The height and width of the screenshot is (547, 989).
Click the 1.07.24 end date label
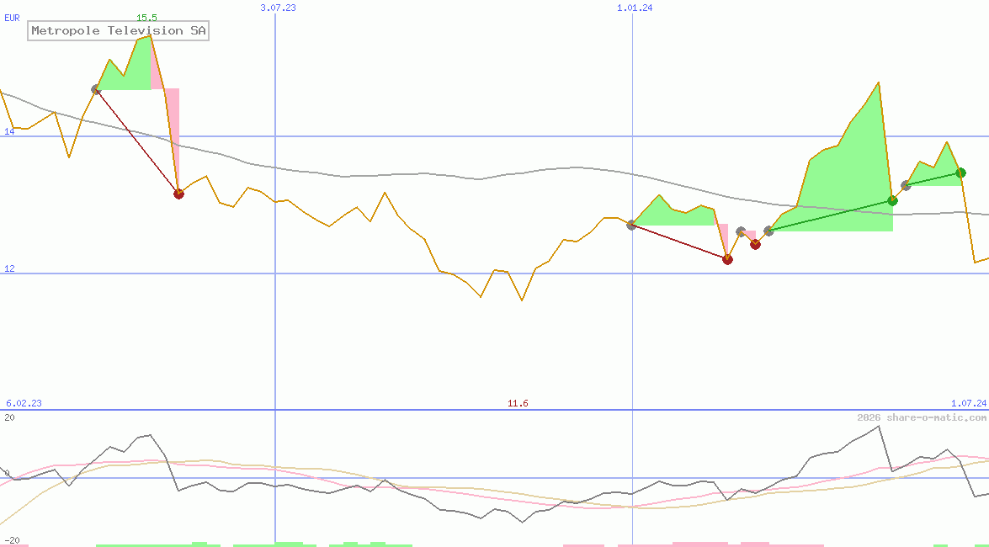point(968,404)
